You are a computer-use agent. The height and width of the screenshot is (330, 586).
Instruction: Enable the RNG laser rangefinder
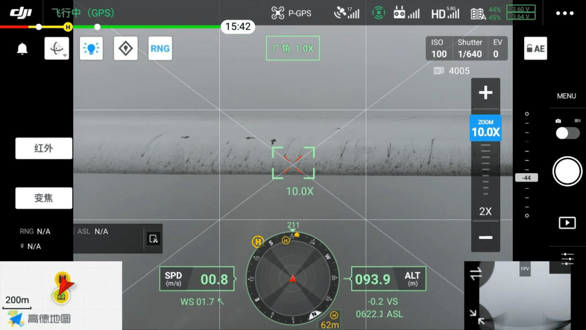pos(160,49)
